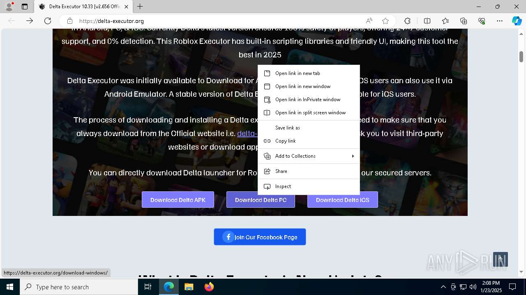526x295 pixels.
Task: Refresh the current page
Action: pyautogui.click(x=48, y=21)
